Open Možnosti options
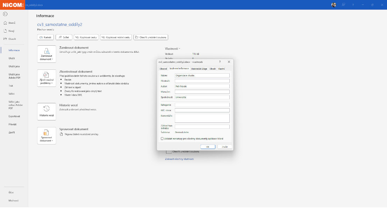387x208 pixels. [x=14, y=201]
